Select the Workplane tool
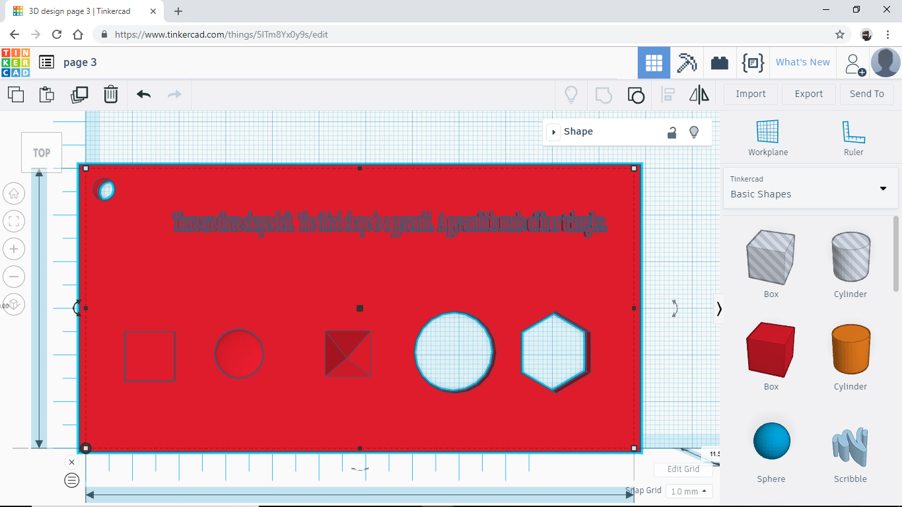 (768, 138)
